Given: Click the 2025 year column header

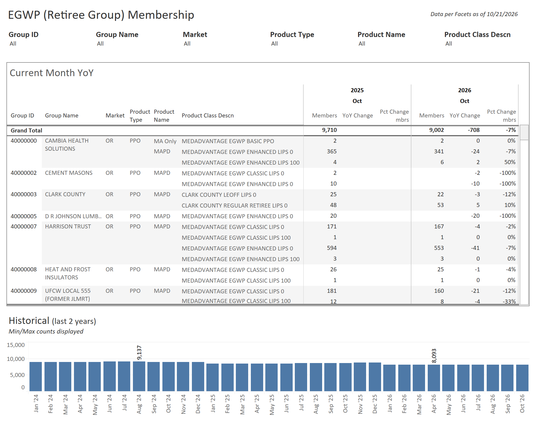Looking at the screenshot, I should [357, 90].
